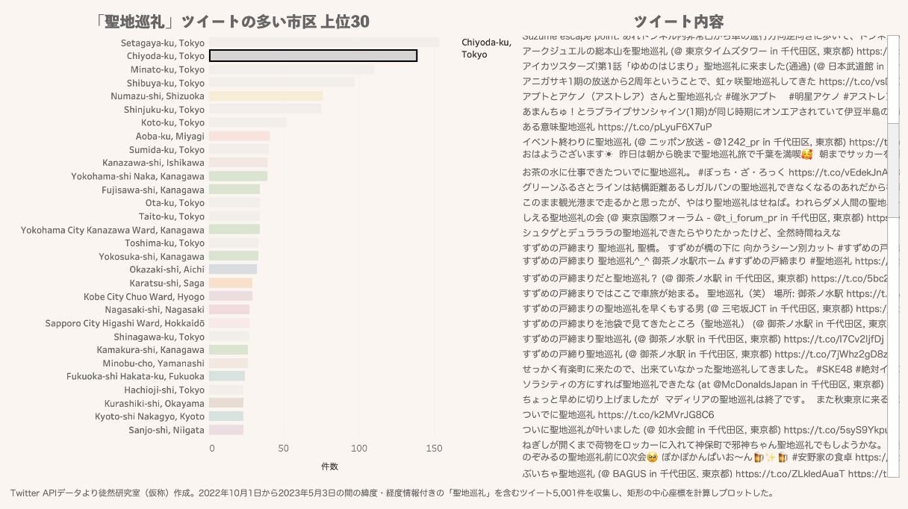
Task: Click the Koto-ku, Tokyo label
Action: click(172, 122)
